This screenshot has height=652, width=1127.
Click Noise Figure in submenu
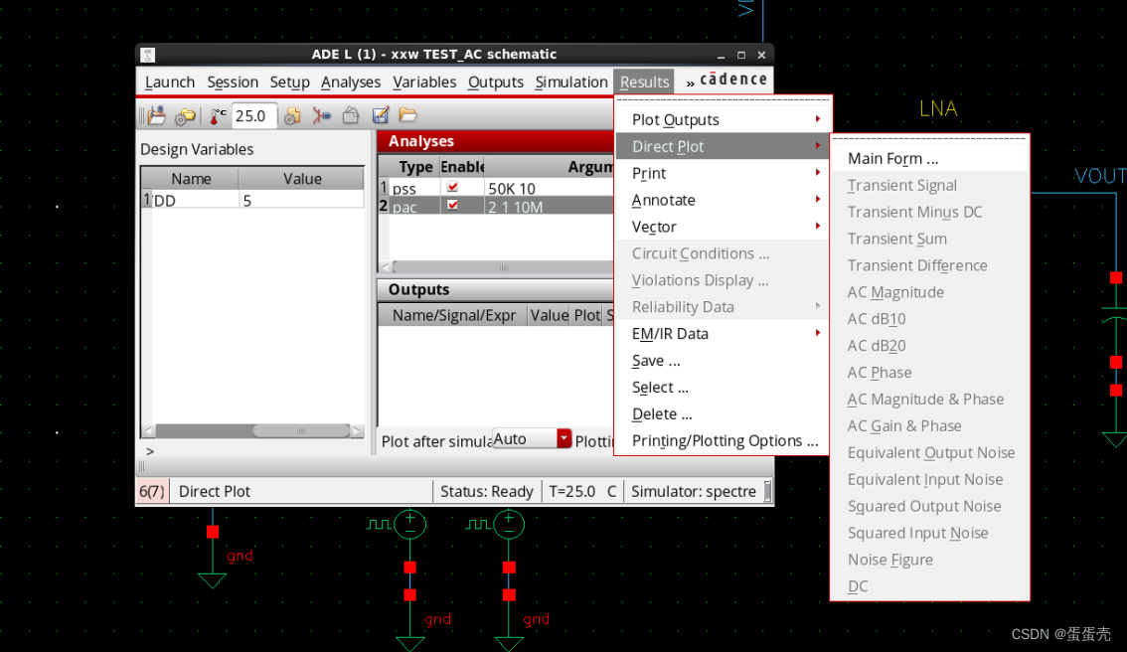(x=929, y=560)
